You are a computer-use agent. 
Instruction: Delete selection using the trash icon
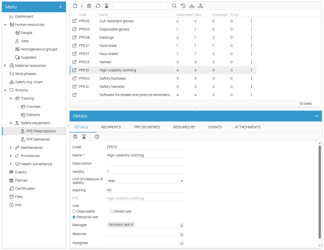89,6
